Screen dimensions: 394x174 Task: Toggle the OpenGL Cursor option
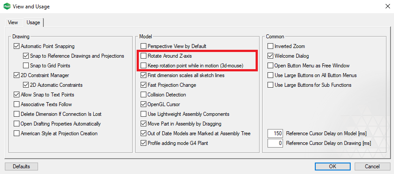pyautogui.click(x=143, y=104)
